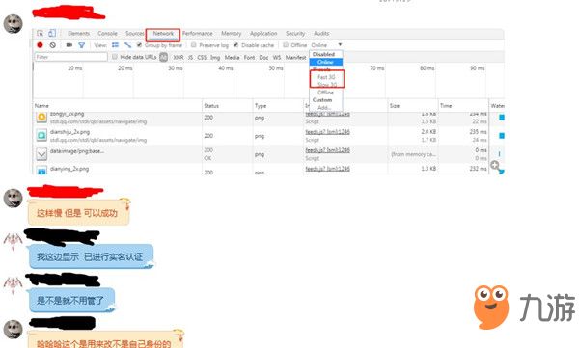Choose Fast 3G in the throttling list
This screenshot has height=348, width=579.
click(x=326, y=77)
